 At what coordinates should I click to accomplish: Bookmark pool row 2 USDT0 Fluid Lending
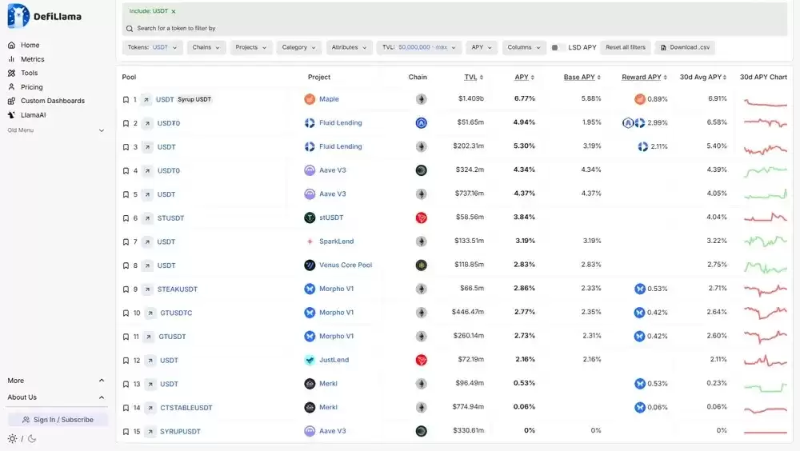tap(126, 123)
